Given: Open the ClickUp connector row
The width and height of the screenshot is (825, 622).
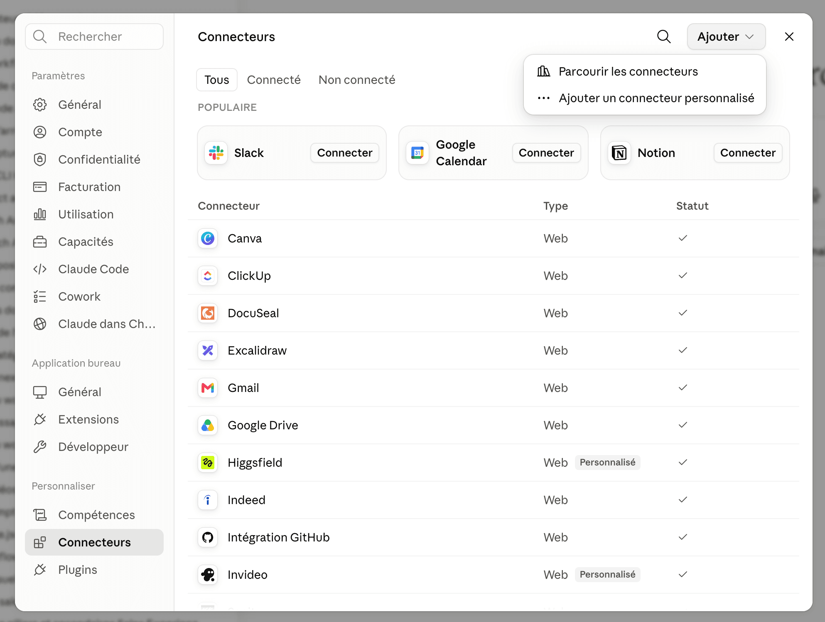Looking at the screenshot, I should (x=494, y=276).
